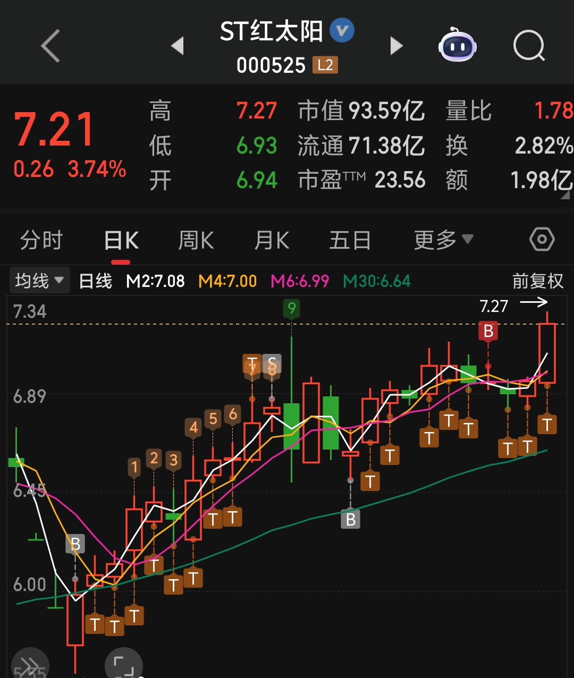Go to previous stock with left triangle
Image resolution: width=574 pixels, height=678 pixels.
(178, 46)
